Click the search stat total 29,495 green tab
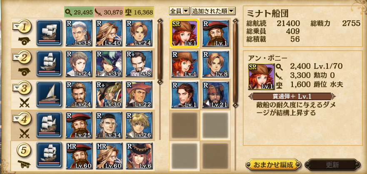Image resolution: width=367 pixels, height=174 pixels. [x=79, y=12]
